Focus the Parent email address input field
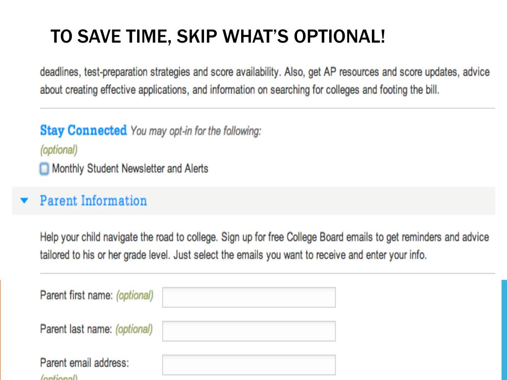The width and height of the screenshot is (507, 380). pyautogui.click(x=249, y=365)
